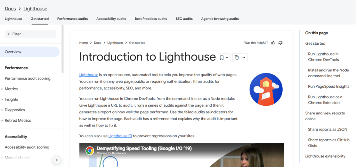Collapse the sidebar with the chevron button
This screenshot has width=356, height=167.
(x=57, y=160)
